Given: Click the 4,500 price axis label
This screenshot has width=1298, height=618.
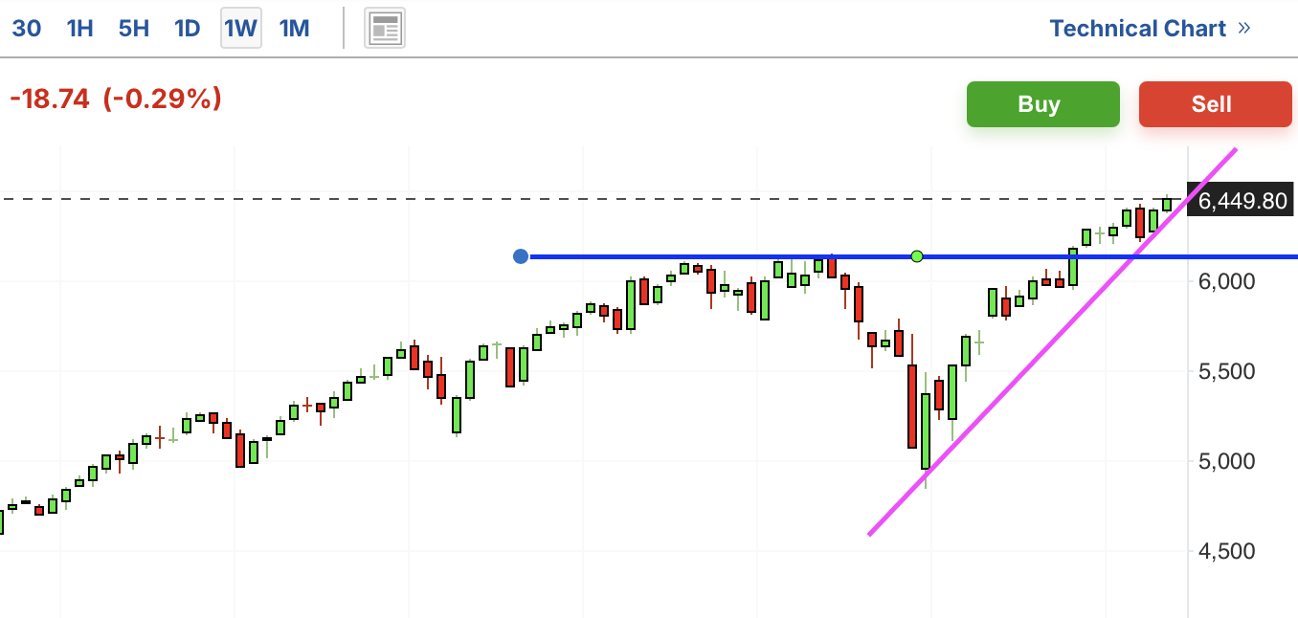Looking at the screenshot, I should tap(1226, 551).
